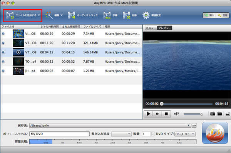Viewport: 231px width, 153px height.
Task: Click the fast forward button
Action: 157,114
